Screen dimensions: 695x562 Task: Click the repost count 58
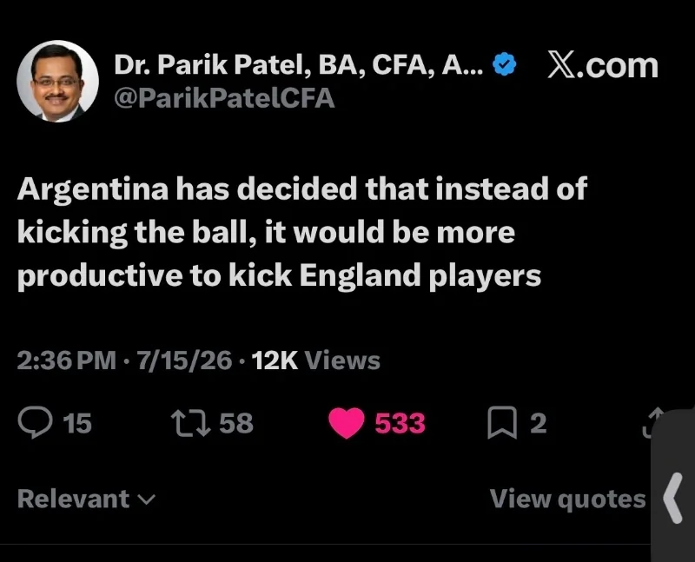click(236, 423)
